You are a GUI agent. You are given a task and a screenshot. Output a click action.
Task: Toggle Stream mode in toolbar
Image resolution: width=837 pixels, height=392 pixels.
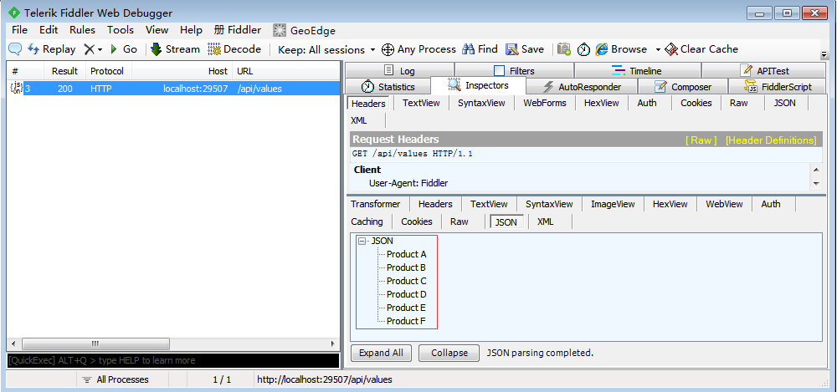(175, 49)
